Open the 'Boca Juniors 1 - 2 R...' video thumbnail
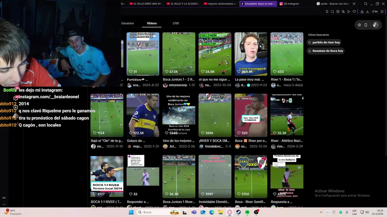The width and height of the screenshot is (387, 217). tap(179, 54)
